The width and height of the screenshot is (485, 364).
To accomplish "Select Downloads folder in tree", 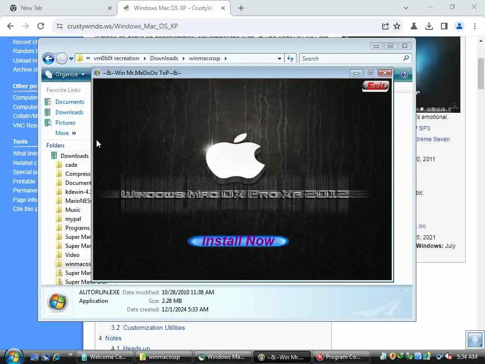I will [x=74, y=155].
